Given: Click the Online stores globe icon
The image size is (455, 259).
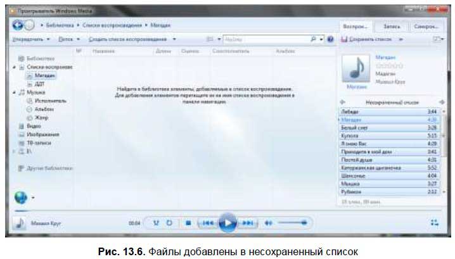Looking at the screenshot, I should pyautogui.click(x=21, y=198).
